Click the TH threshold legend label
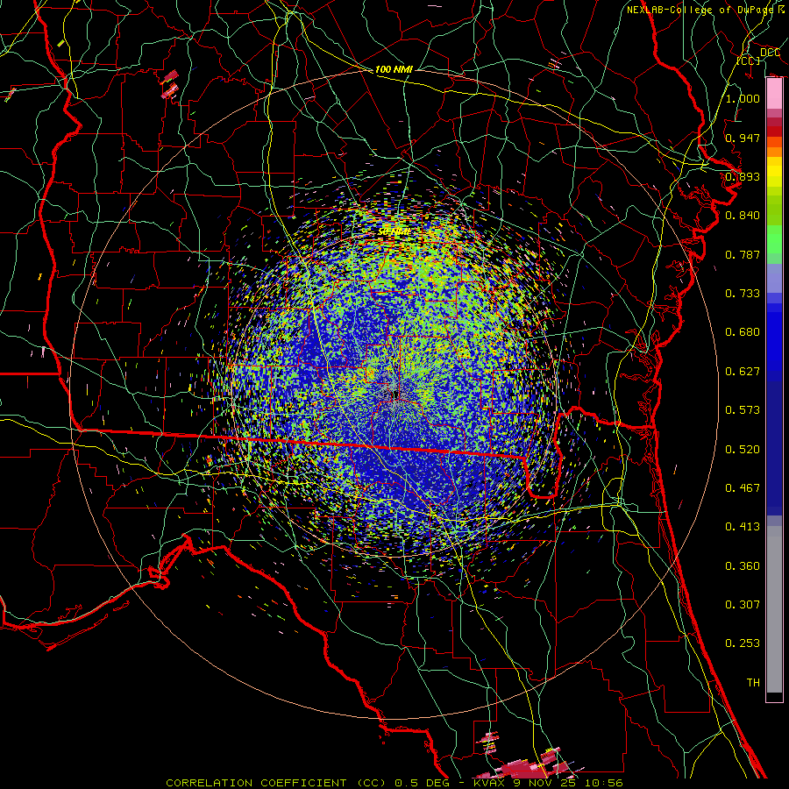 click(x=753, y=683)
